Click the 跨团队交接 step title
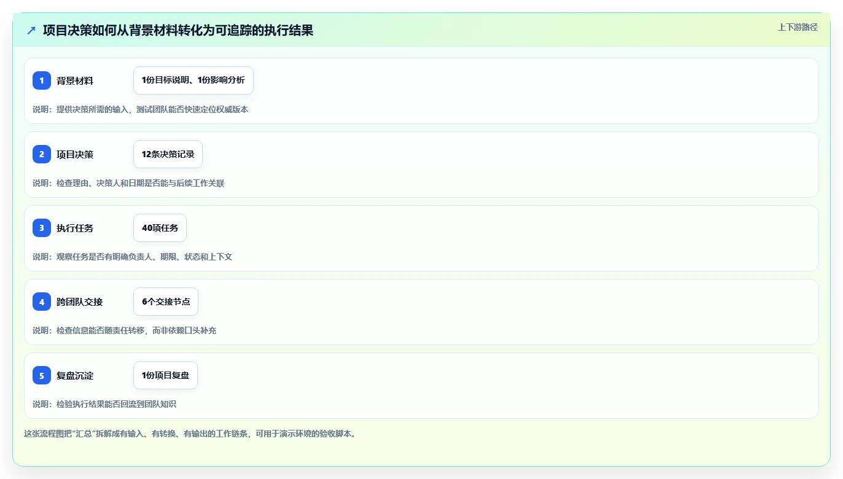This screenshot has height=479, width=843. click(80, 302)
